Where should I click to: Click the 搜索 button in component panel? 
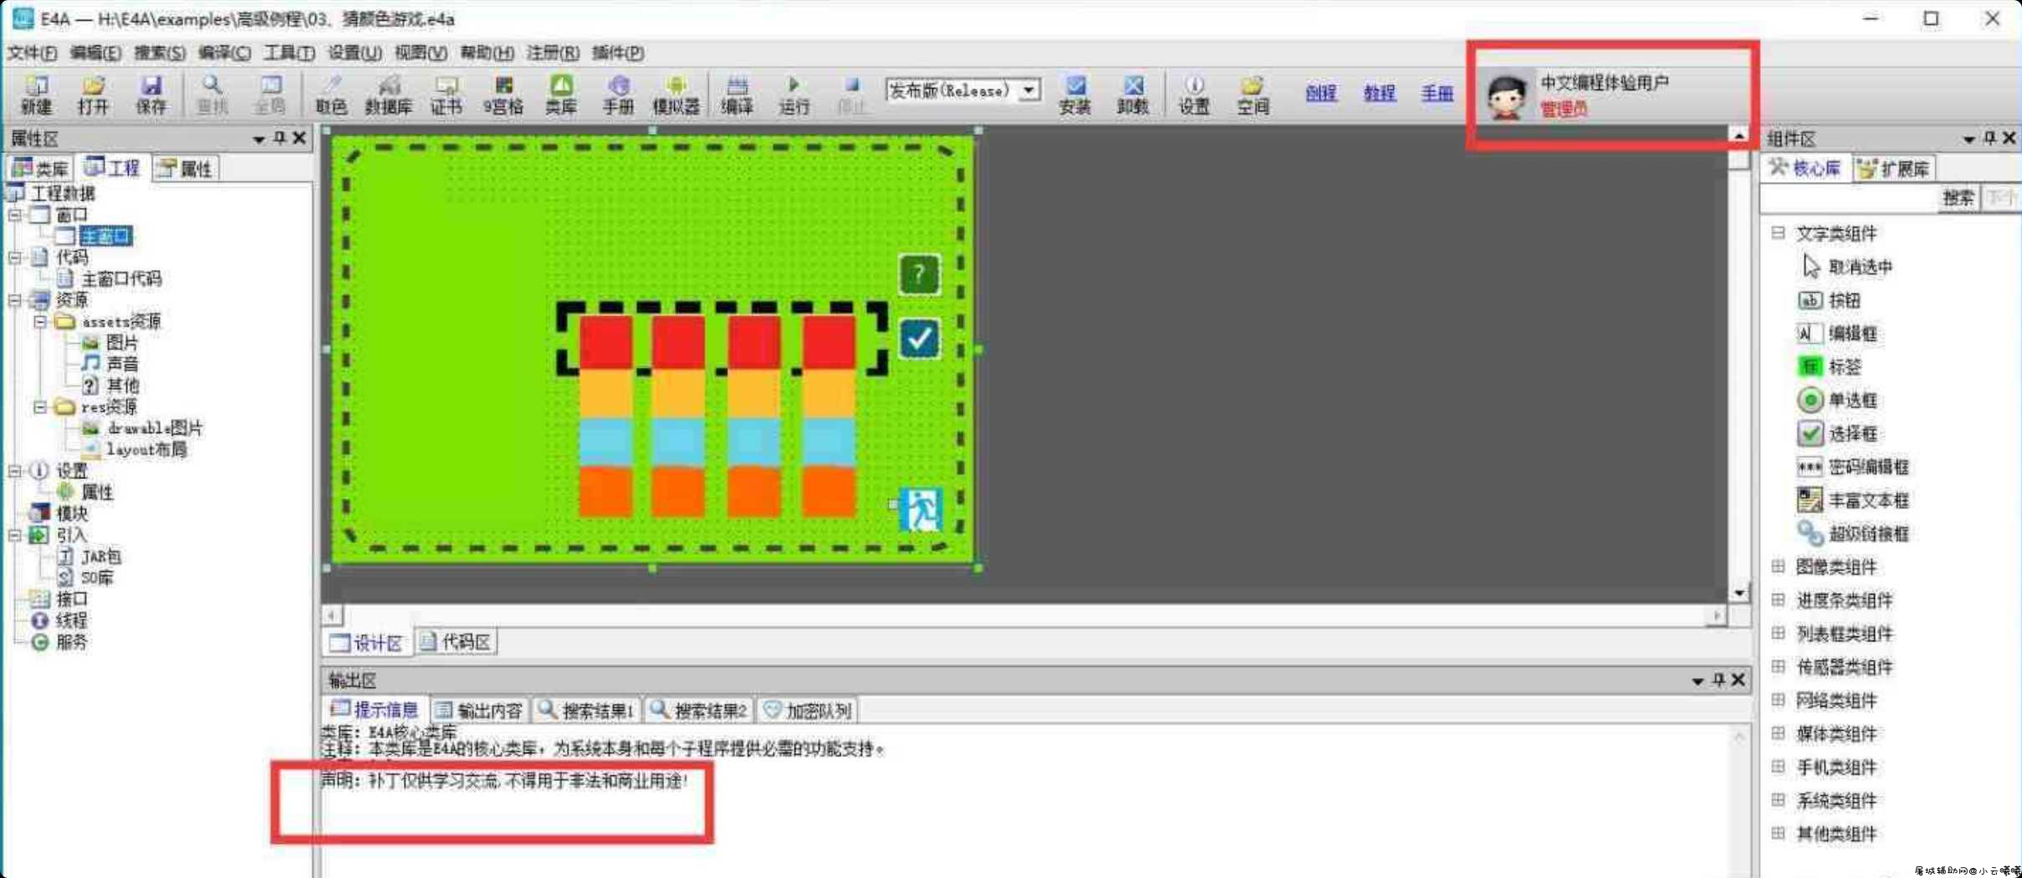pos(1958,198)
